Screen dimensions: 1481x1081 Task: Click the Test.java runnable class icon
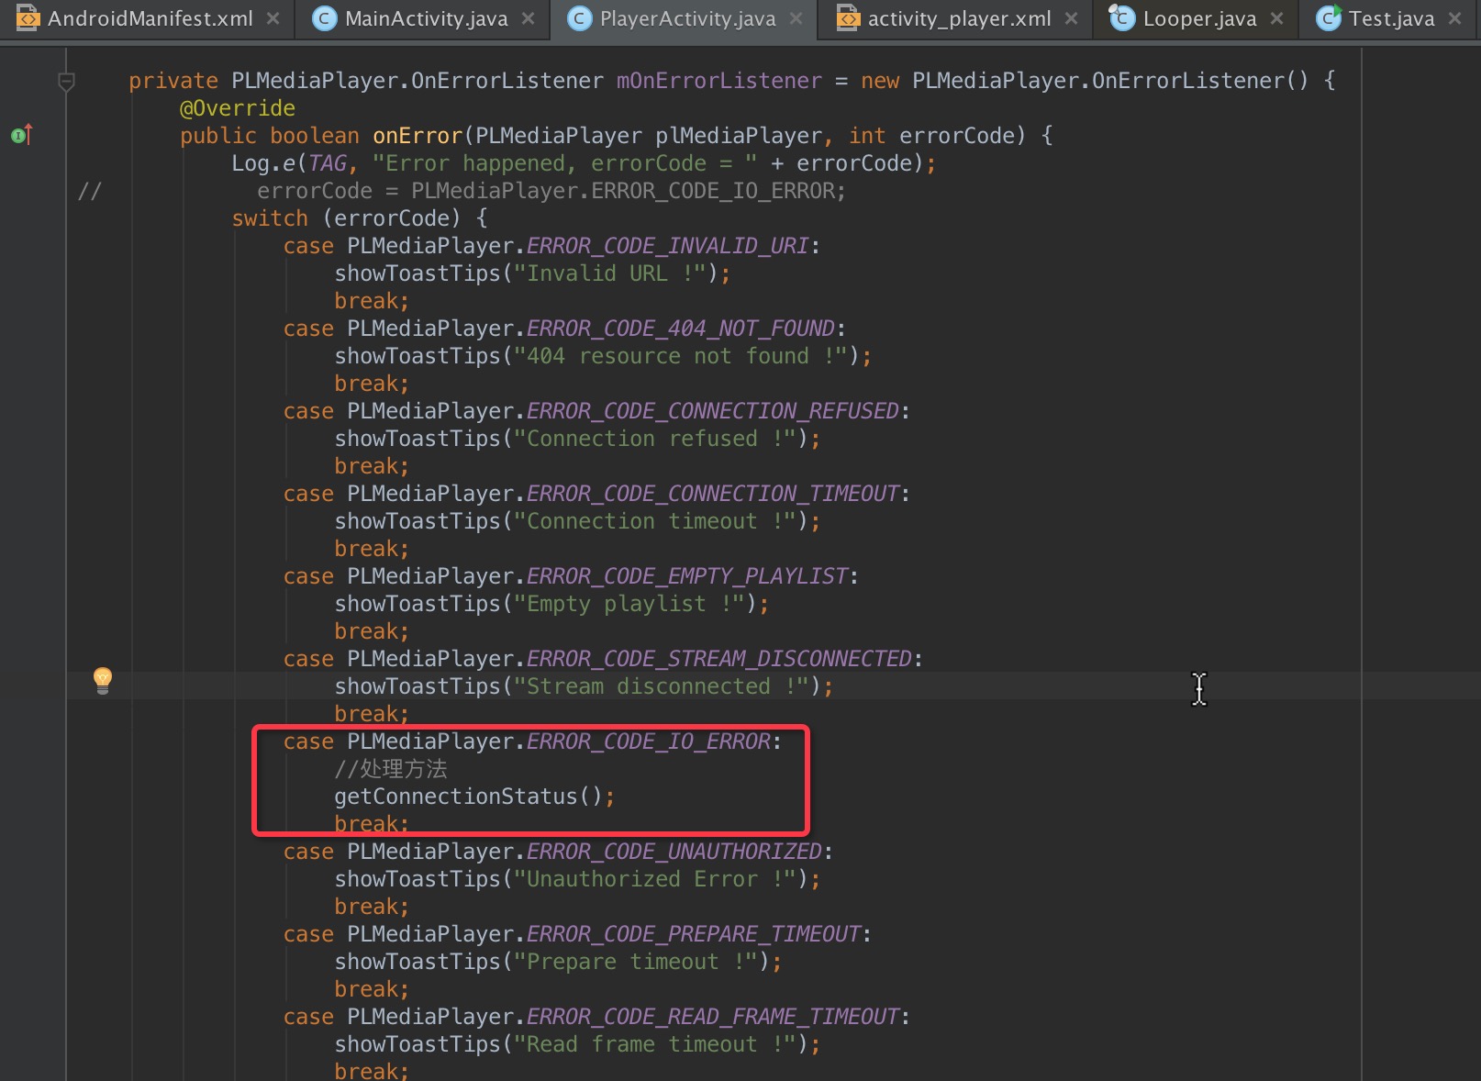pyautogui.click(x=1328, y=17)
